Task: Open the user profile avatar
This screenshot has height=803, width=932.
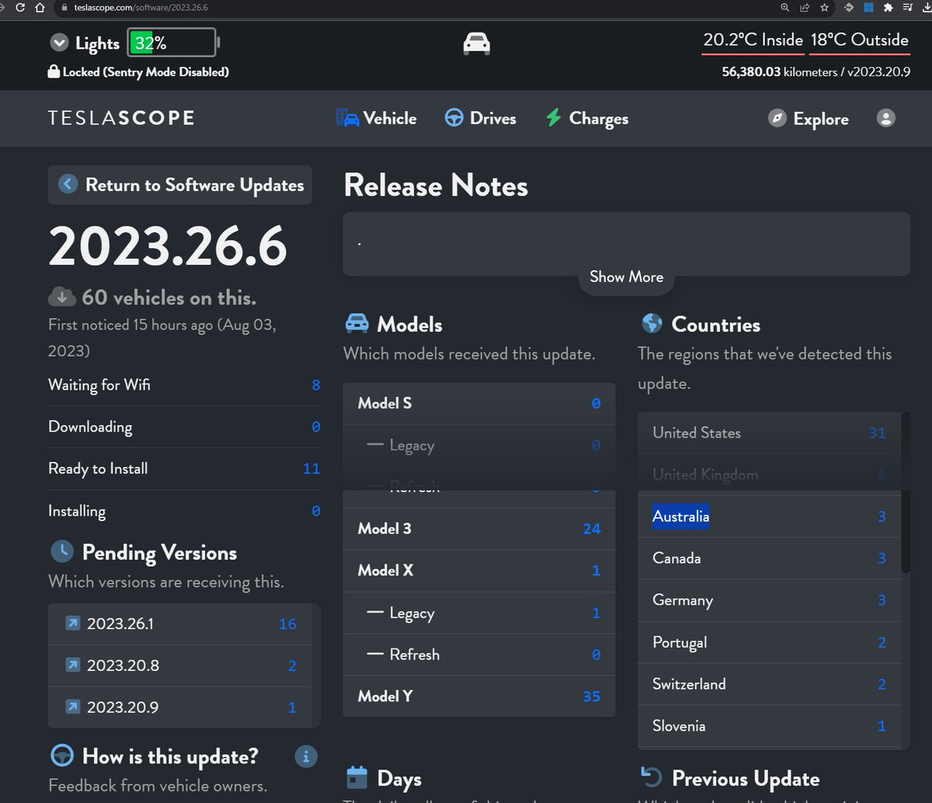Action: 885,117
